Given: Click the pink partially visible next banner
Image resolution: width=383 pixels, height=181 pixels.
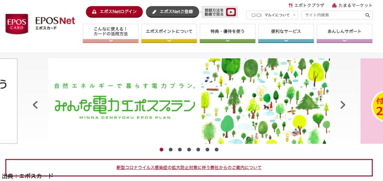Looking at the screenshot, I should click(x=372, y=101).
